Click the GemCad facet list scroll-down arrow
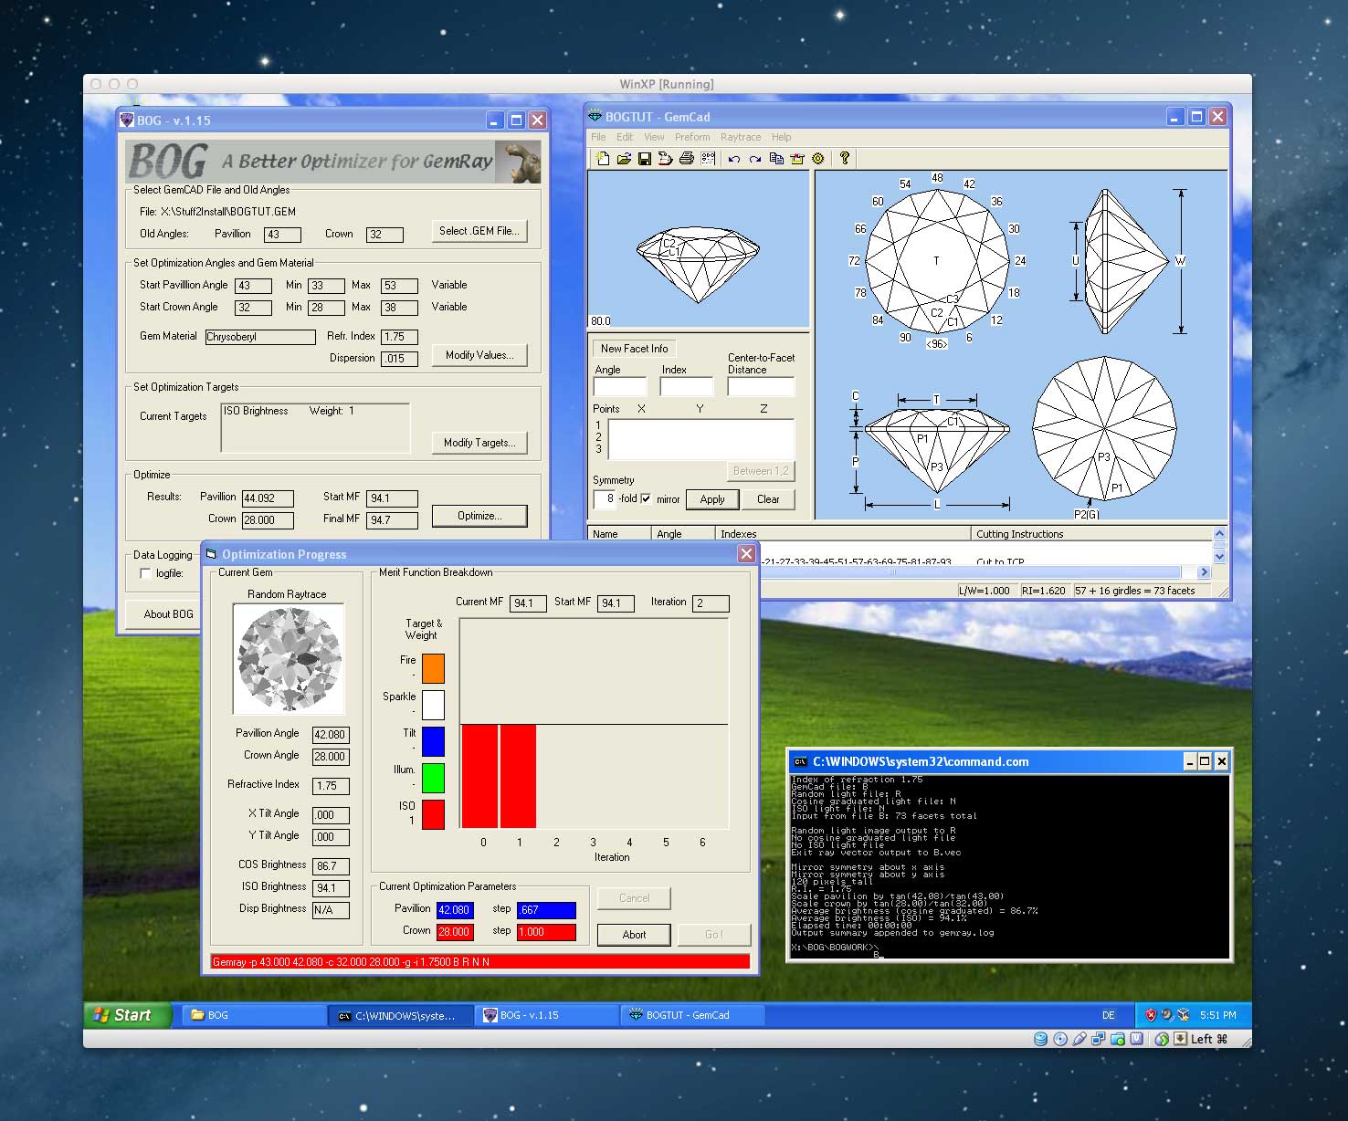The image size is (1348, 1121). (1219, 555)
